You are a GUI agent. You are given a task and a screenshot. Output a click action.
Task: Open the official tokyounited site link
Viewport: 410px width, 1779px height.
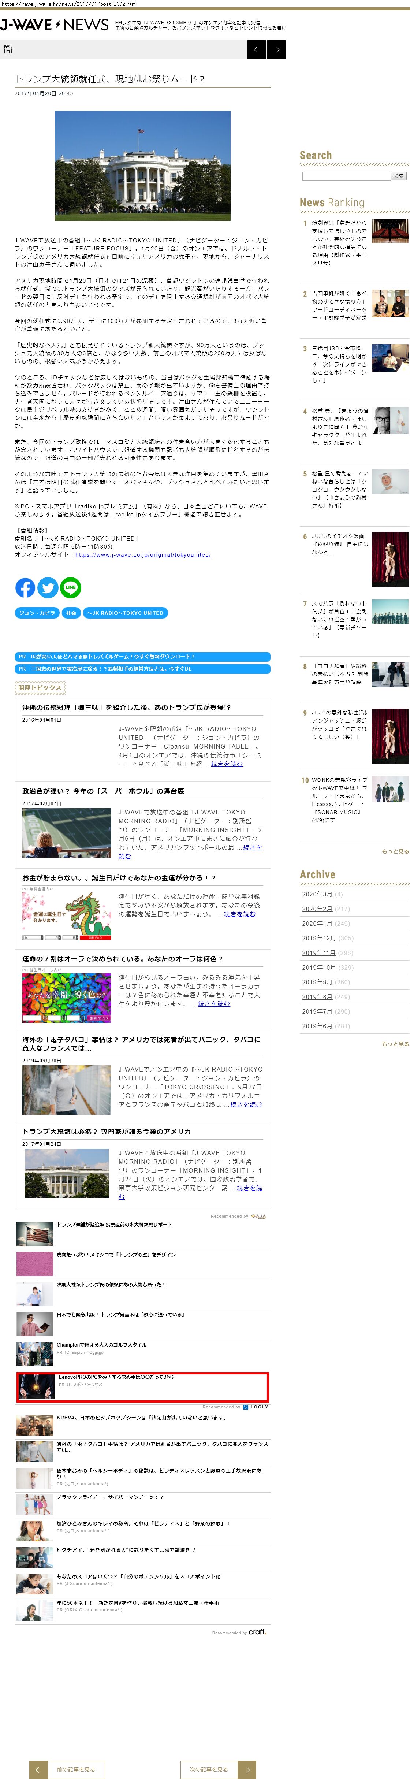(x=143, y=554)
